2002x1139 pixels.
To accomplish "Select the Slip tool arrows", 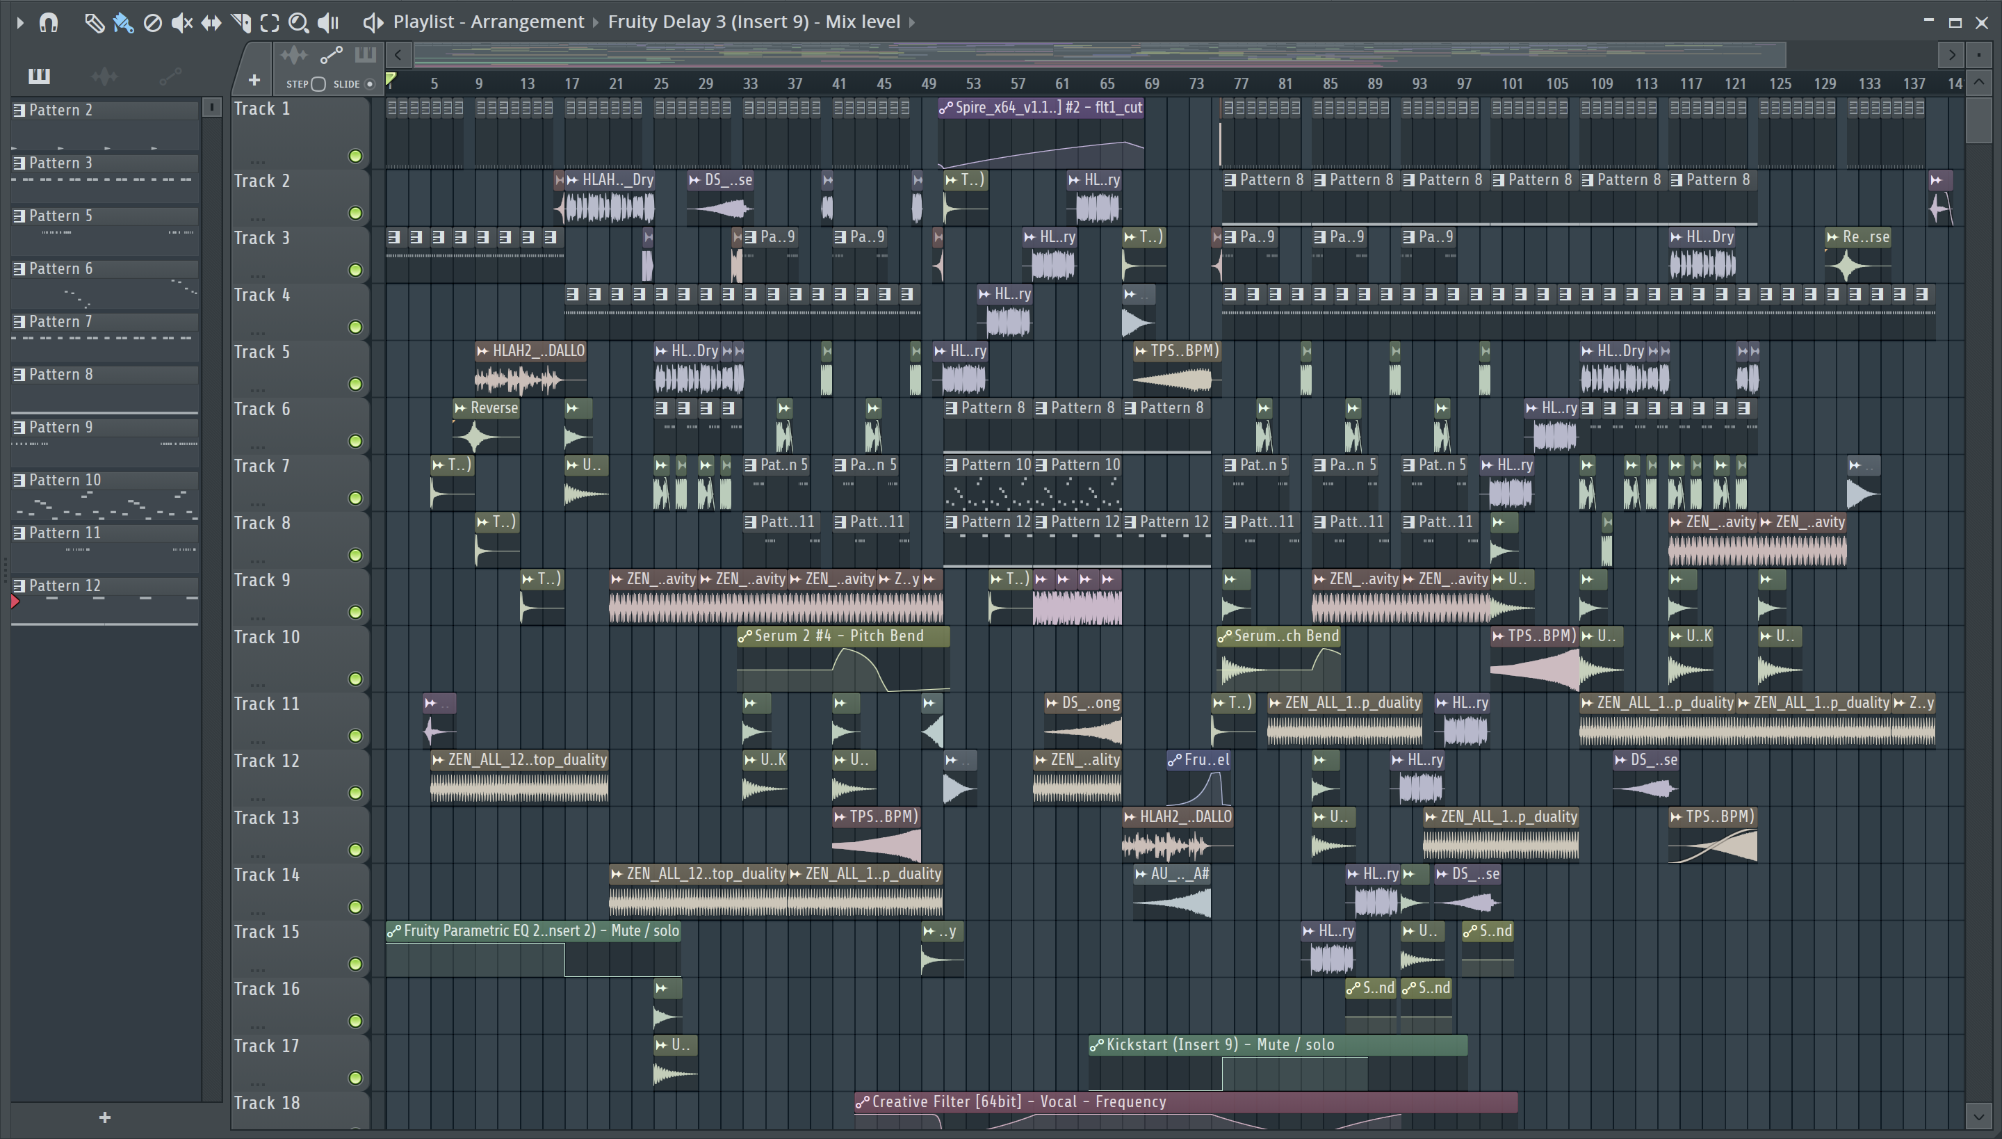I will pos(211,23).
